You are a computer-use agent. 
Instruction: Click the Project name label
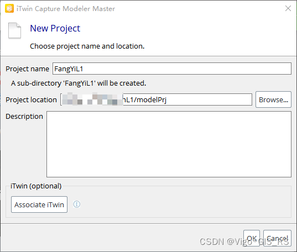(27, 69)
